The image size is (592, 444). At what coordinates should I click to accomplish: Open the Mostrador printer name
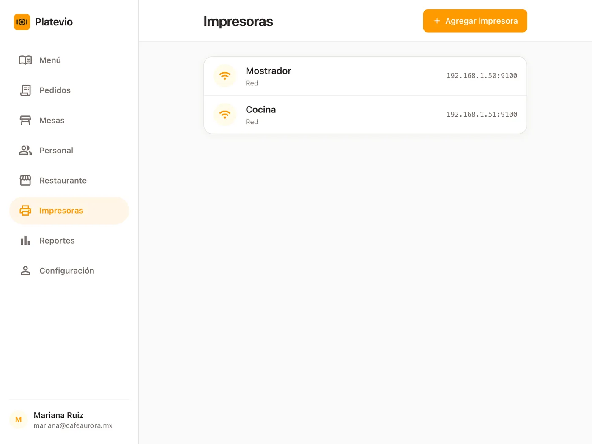click(269, 71)
